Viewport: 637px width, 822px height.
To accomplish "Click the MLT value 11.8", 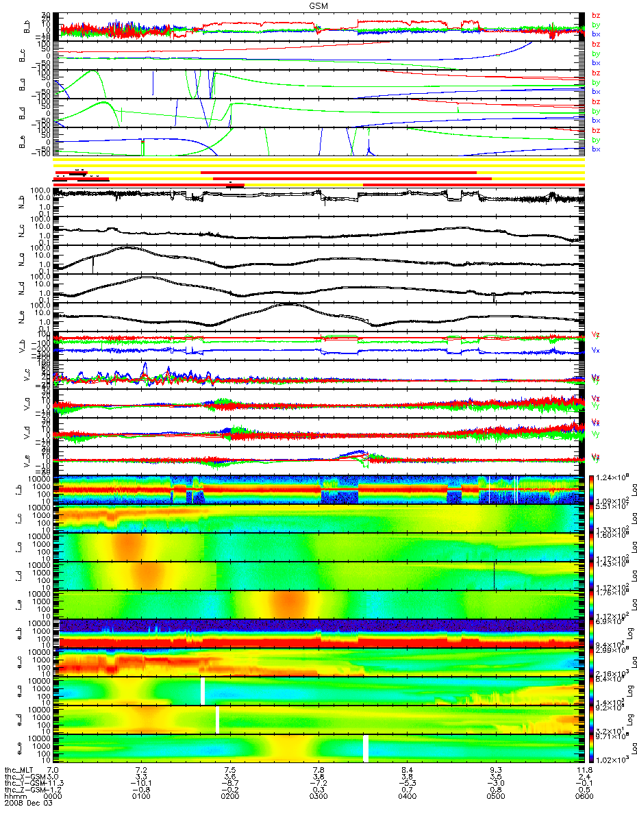I will pos(584,770).
